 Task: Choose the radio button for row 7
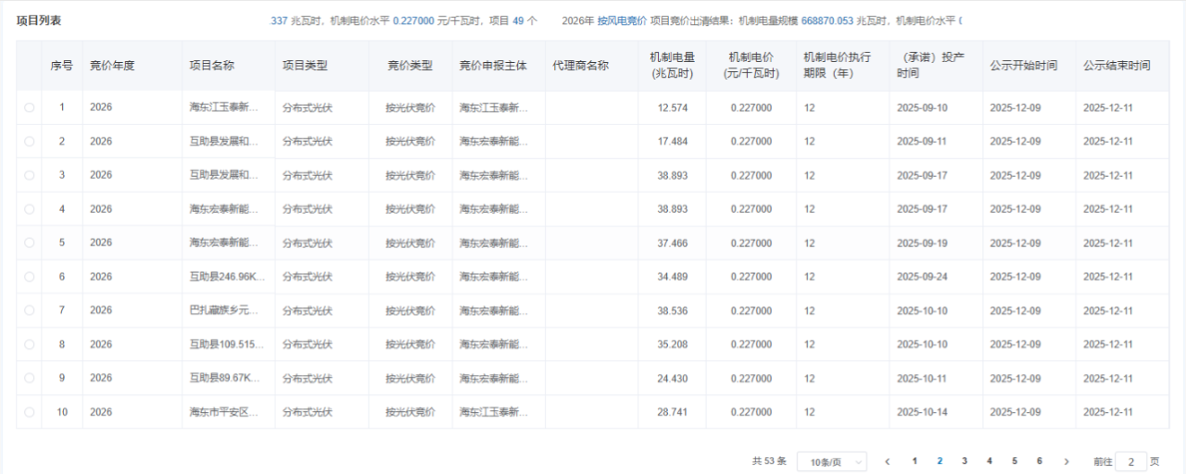(x=30, y=310)
